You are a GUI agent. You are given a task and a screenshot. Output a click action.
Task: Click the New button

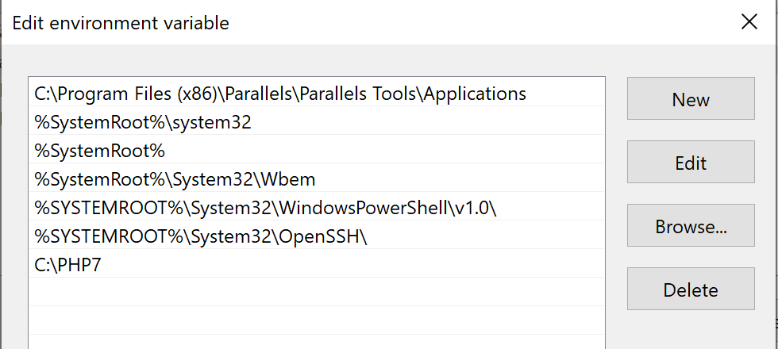tap(690, 99)
